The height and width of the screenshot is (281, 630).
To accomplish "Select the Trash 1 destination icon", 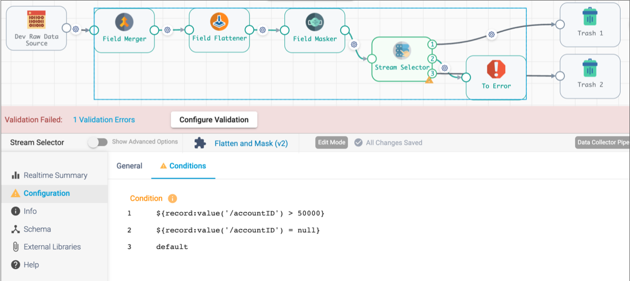I will tap(590, 17).
